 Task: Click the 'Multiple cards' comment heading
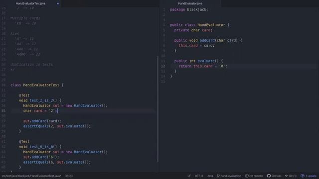(x=25, y=18)
